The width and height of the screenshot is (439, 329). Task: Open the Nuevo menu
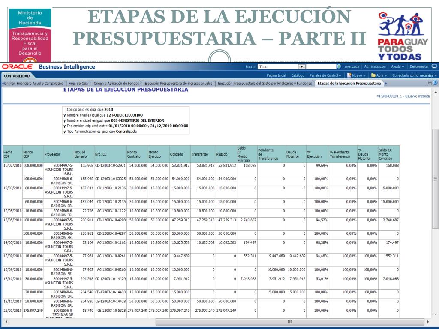pos(356,75)
